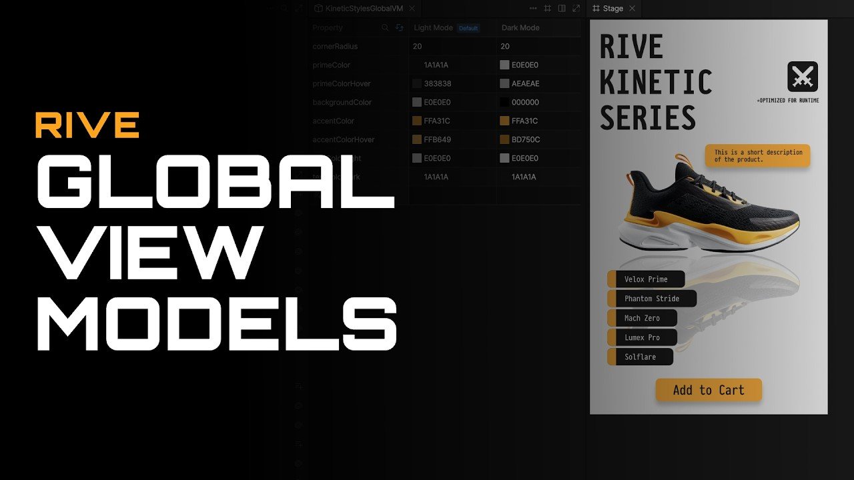
Task: Click the Property column header label
Action: coord(328,28)
